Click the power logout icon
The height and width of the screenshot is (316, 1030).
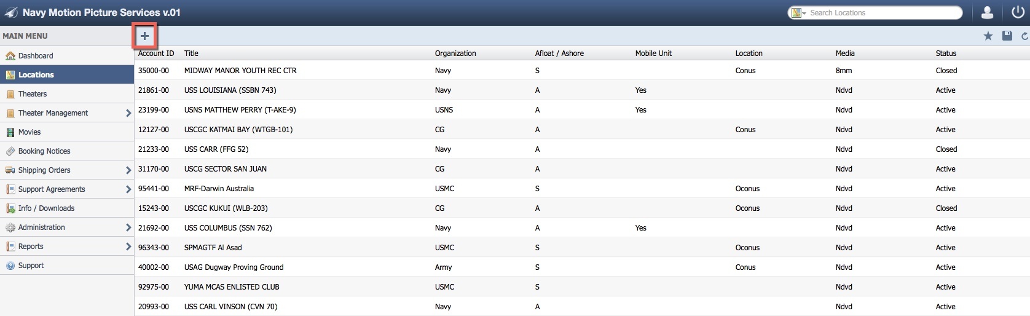tap(1018, 13)
